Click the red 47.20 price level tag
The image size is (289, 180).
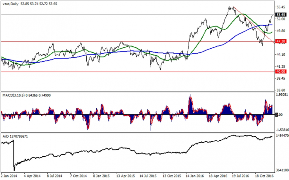(281, 42)
